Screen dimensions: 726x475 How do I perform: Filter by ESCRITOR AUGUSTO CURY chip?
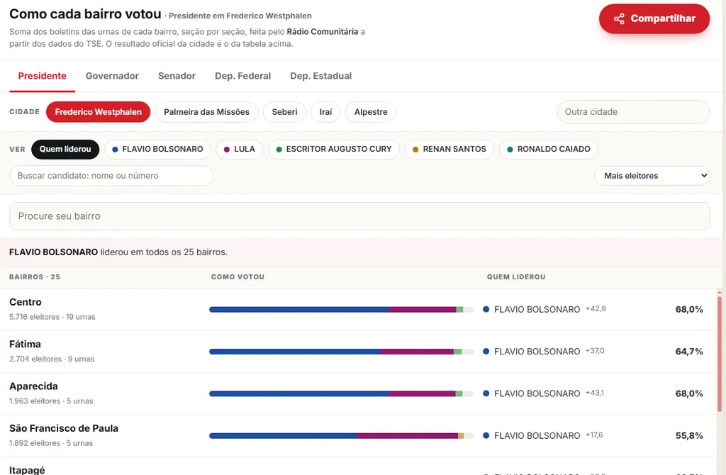coord(334,149)
